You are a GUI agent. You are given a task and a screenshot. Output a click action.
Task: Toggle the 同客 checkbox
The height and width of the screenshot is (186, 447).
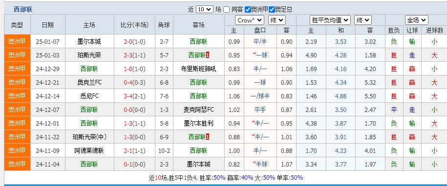coord(226,10)
